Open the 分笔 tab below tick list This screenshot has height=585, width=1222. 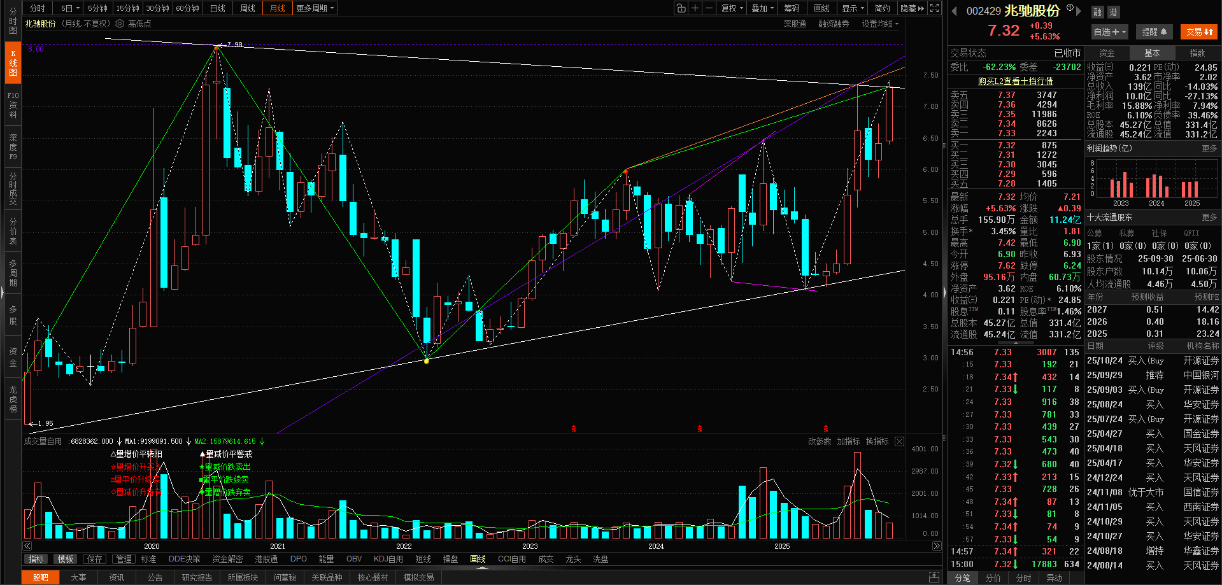pos(963,578)
